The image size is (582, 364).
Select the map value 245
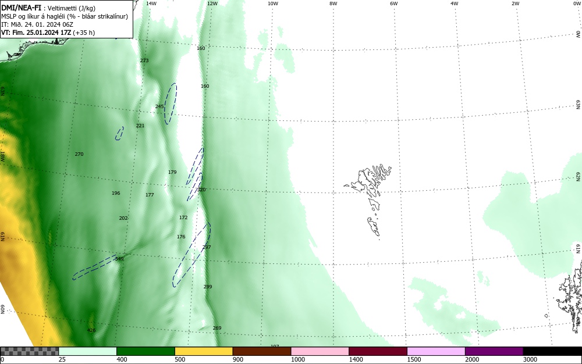tap(159, 106)
